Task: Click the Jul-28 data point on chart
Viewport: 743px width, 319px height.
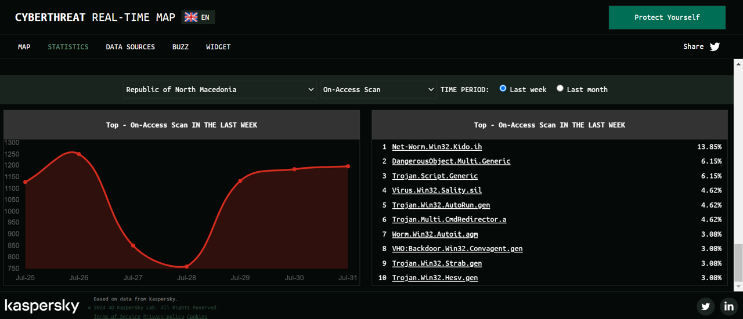Action: 186,267
